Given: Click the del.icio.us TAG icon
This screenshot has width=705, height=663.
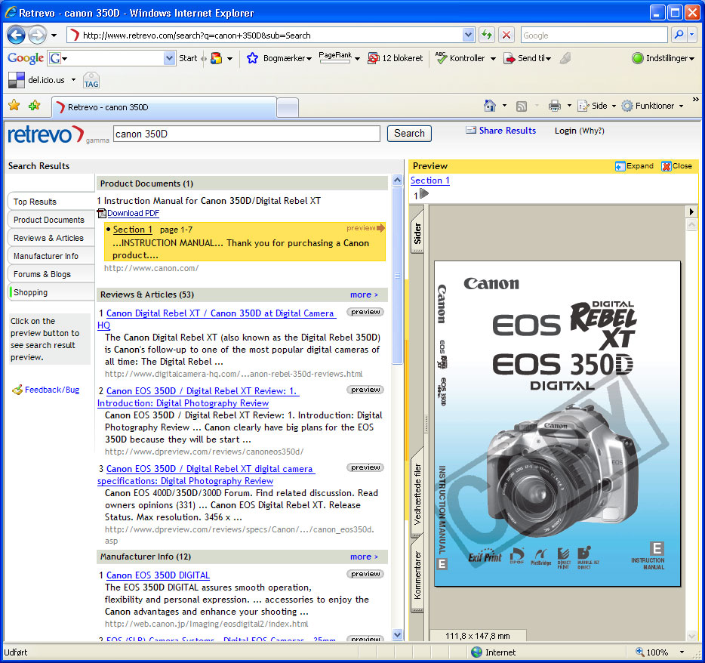Looking at the screenshot, I should click(x=91, y=80).
